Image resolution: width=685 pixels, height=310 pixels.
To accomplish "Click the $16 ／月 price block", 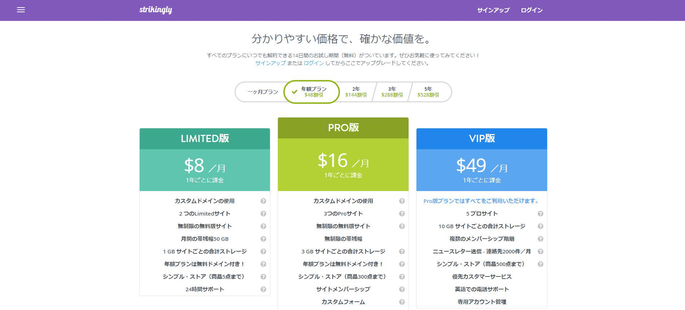I will [343, 165].
